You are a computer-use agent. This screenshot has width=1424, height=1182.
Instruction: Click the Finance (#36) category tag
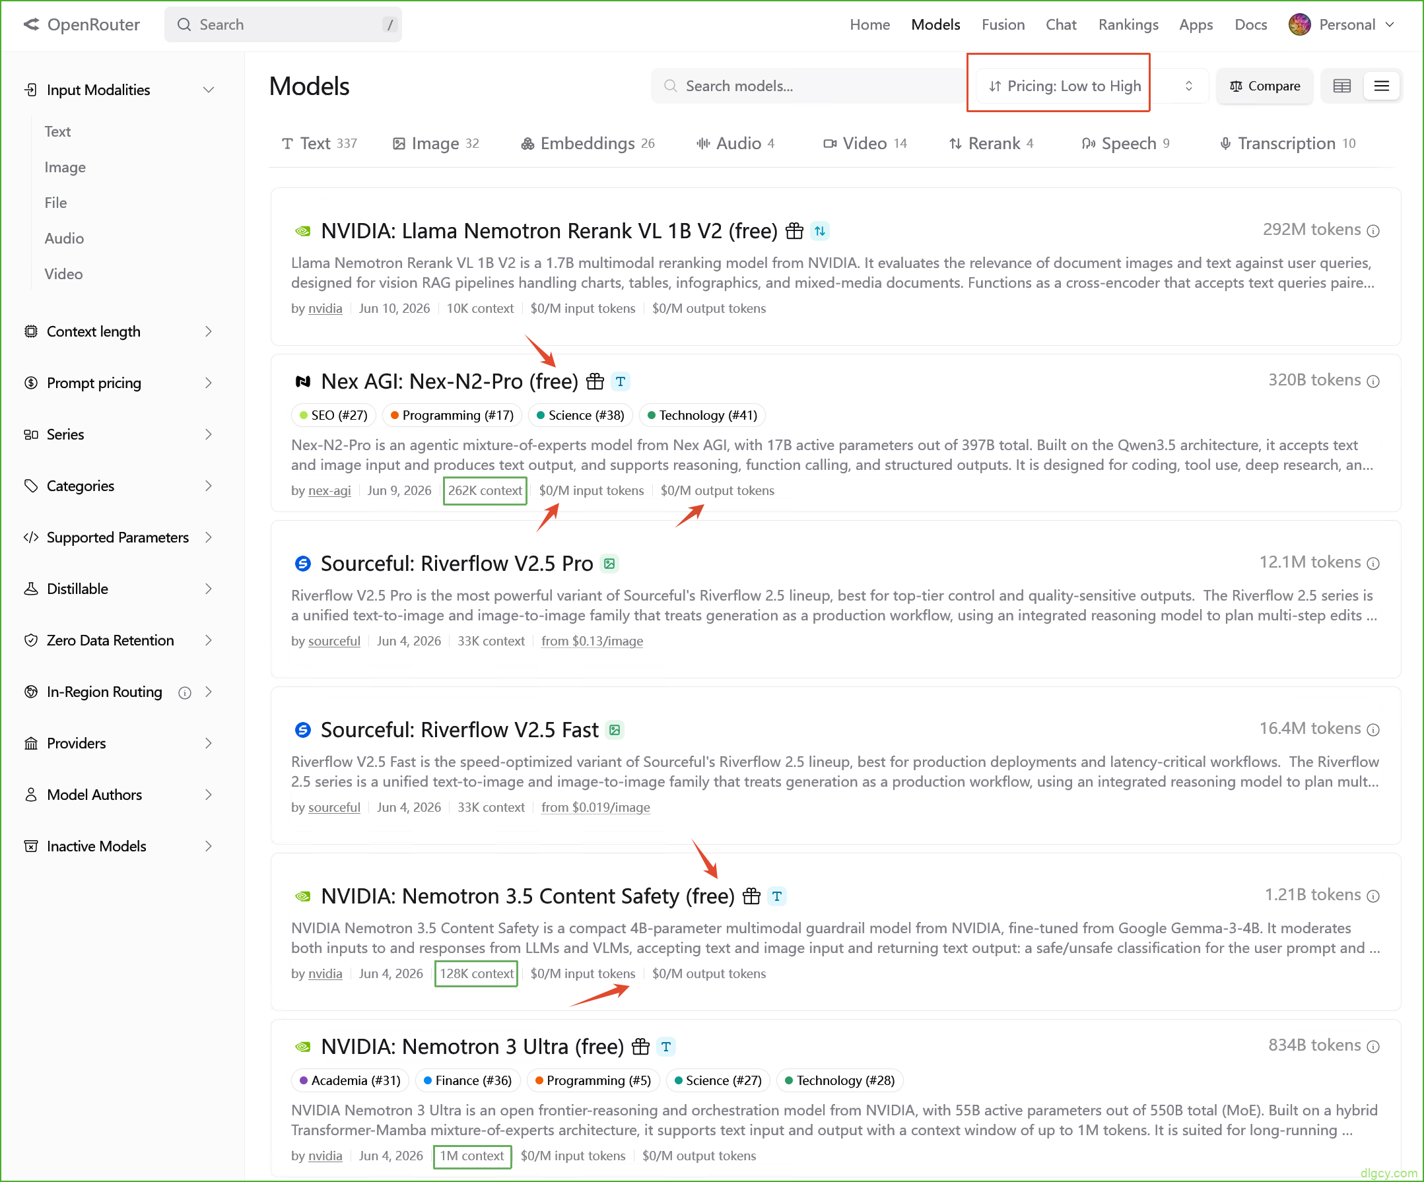467,1081
